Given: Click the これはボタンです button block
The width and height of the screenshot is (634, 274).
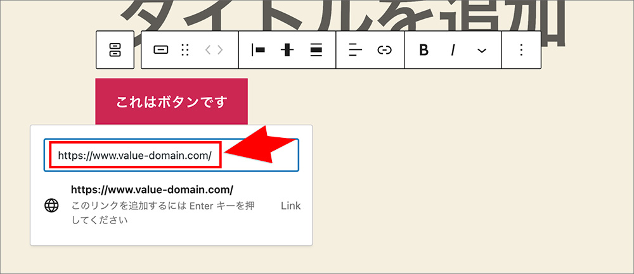Looking at the screenshot, I should coord(171,101).
